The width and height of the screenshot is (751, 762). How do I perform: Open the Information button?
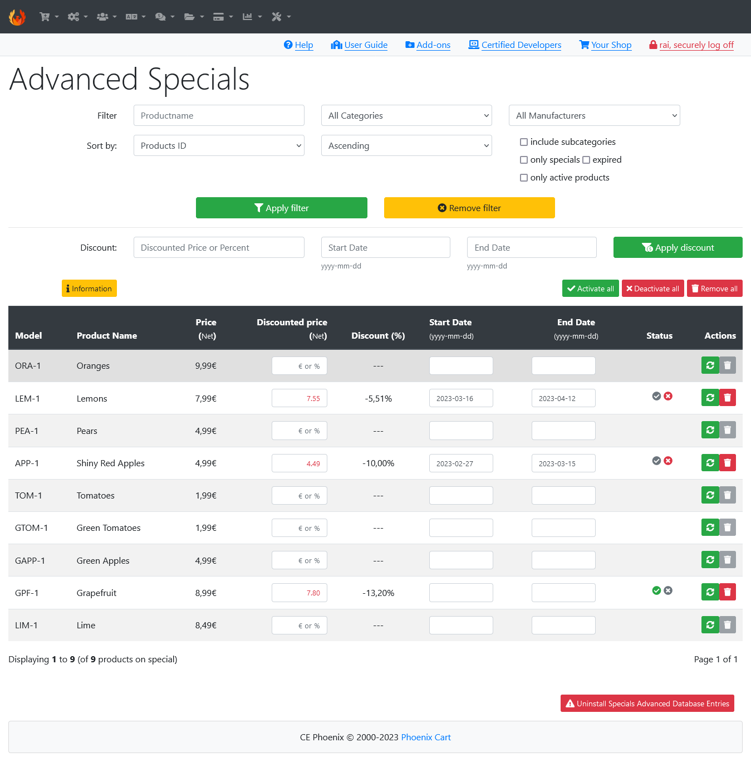coord(89,289)
